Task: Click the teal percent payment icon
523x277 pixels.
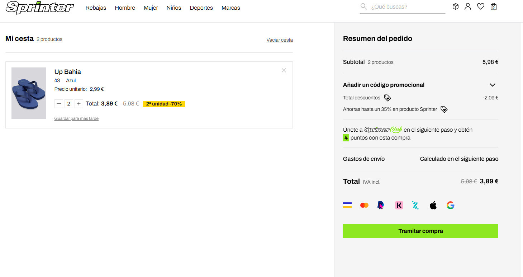Action: tap(415, 205)
